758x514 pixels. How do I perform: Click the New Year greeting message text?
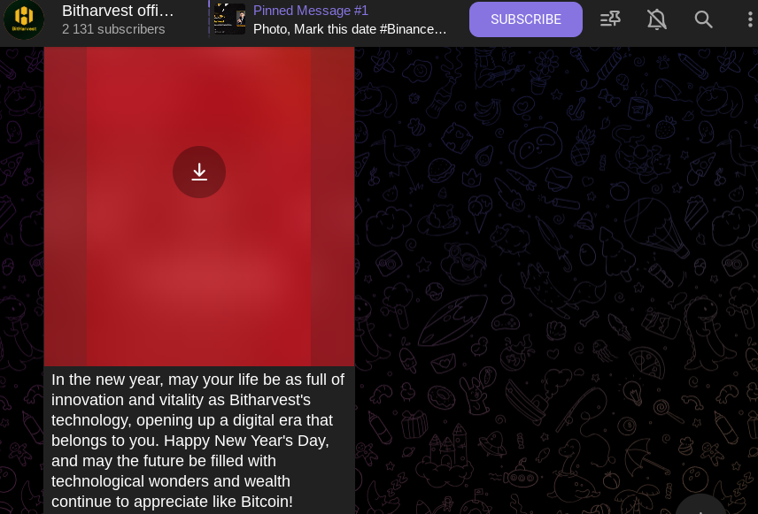click(x=197, y=440)
